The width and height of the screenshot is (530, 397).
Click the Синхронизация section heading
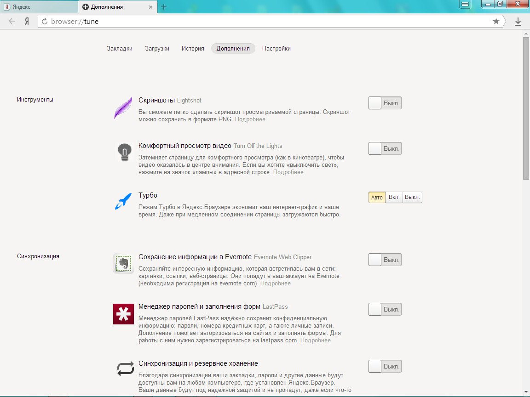pyautogui.click(x=38, y=256)
